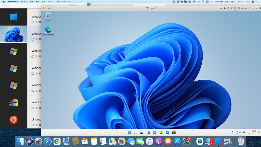Viewport: 261px width, 147px height.
Task: Open the 'Windows 8' application menu
Action: click(12, 2)
